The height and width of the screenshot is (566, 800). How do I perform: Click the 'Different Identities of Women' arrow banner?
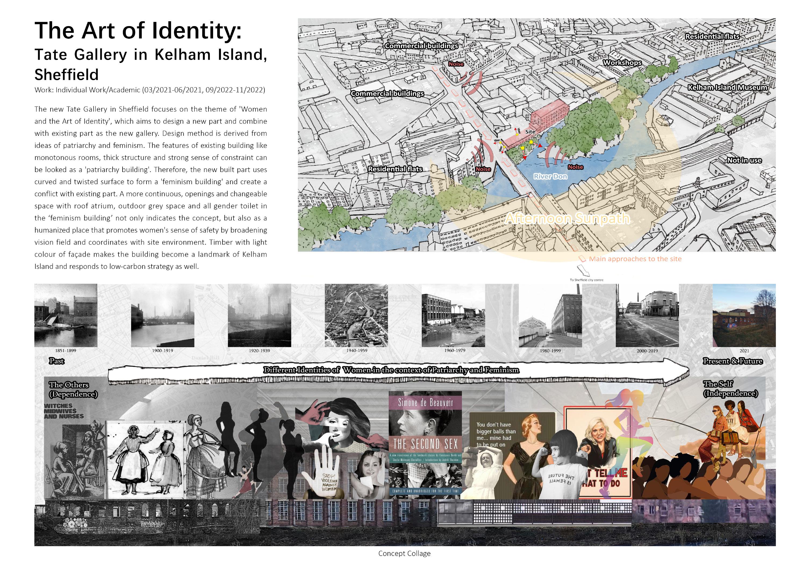(391, 370)
